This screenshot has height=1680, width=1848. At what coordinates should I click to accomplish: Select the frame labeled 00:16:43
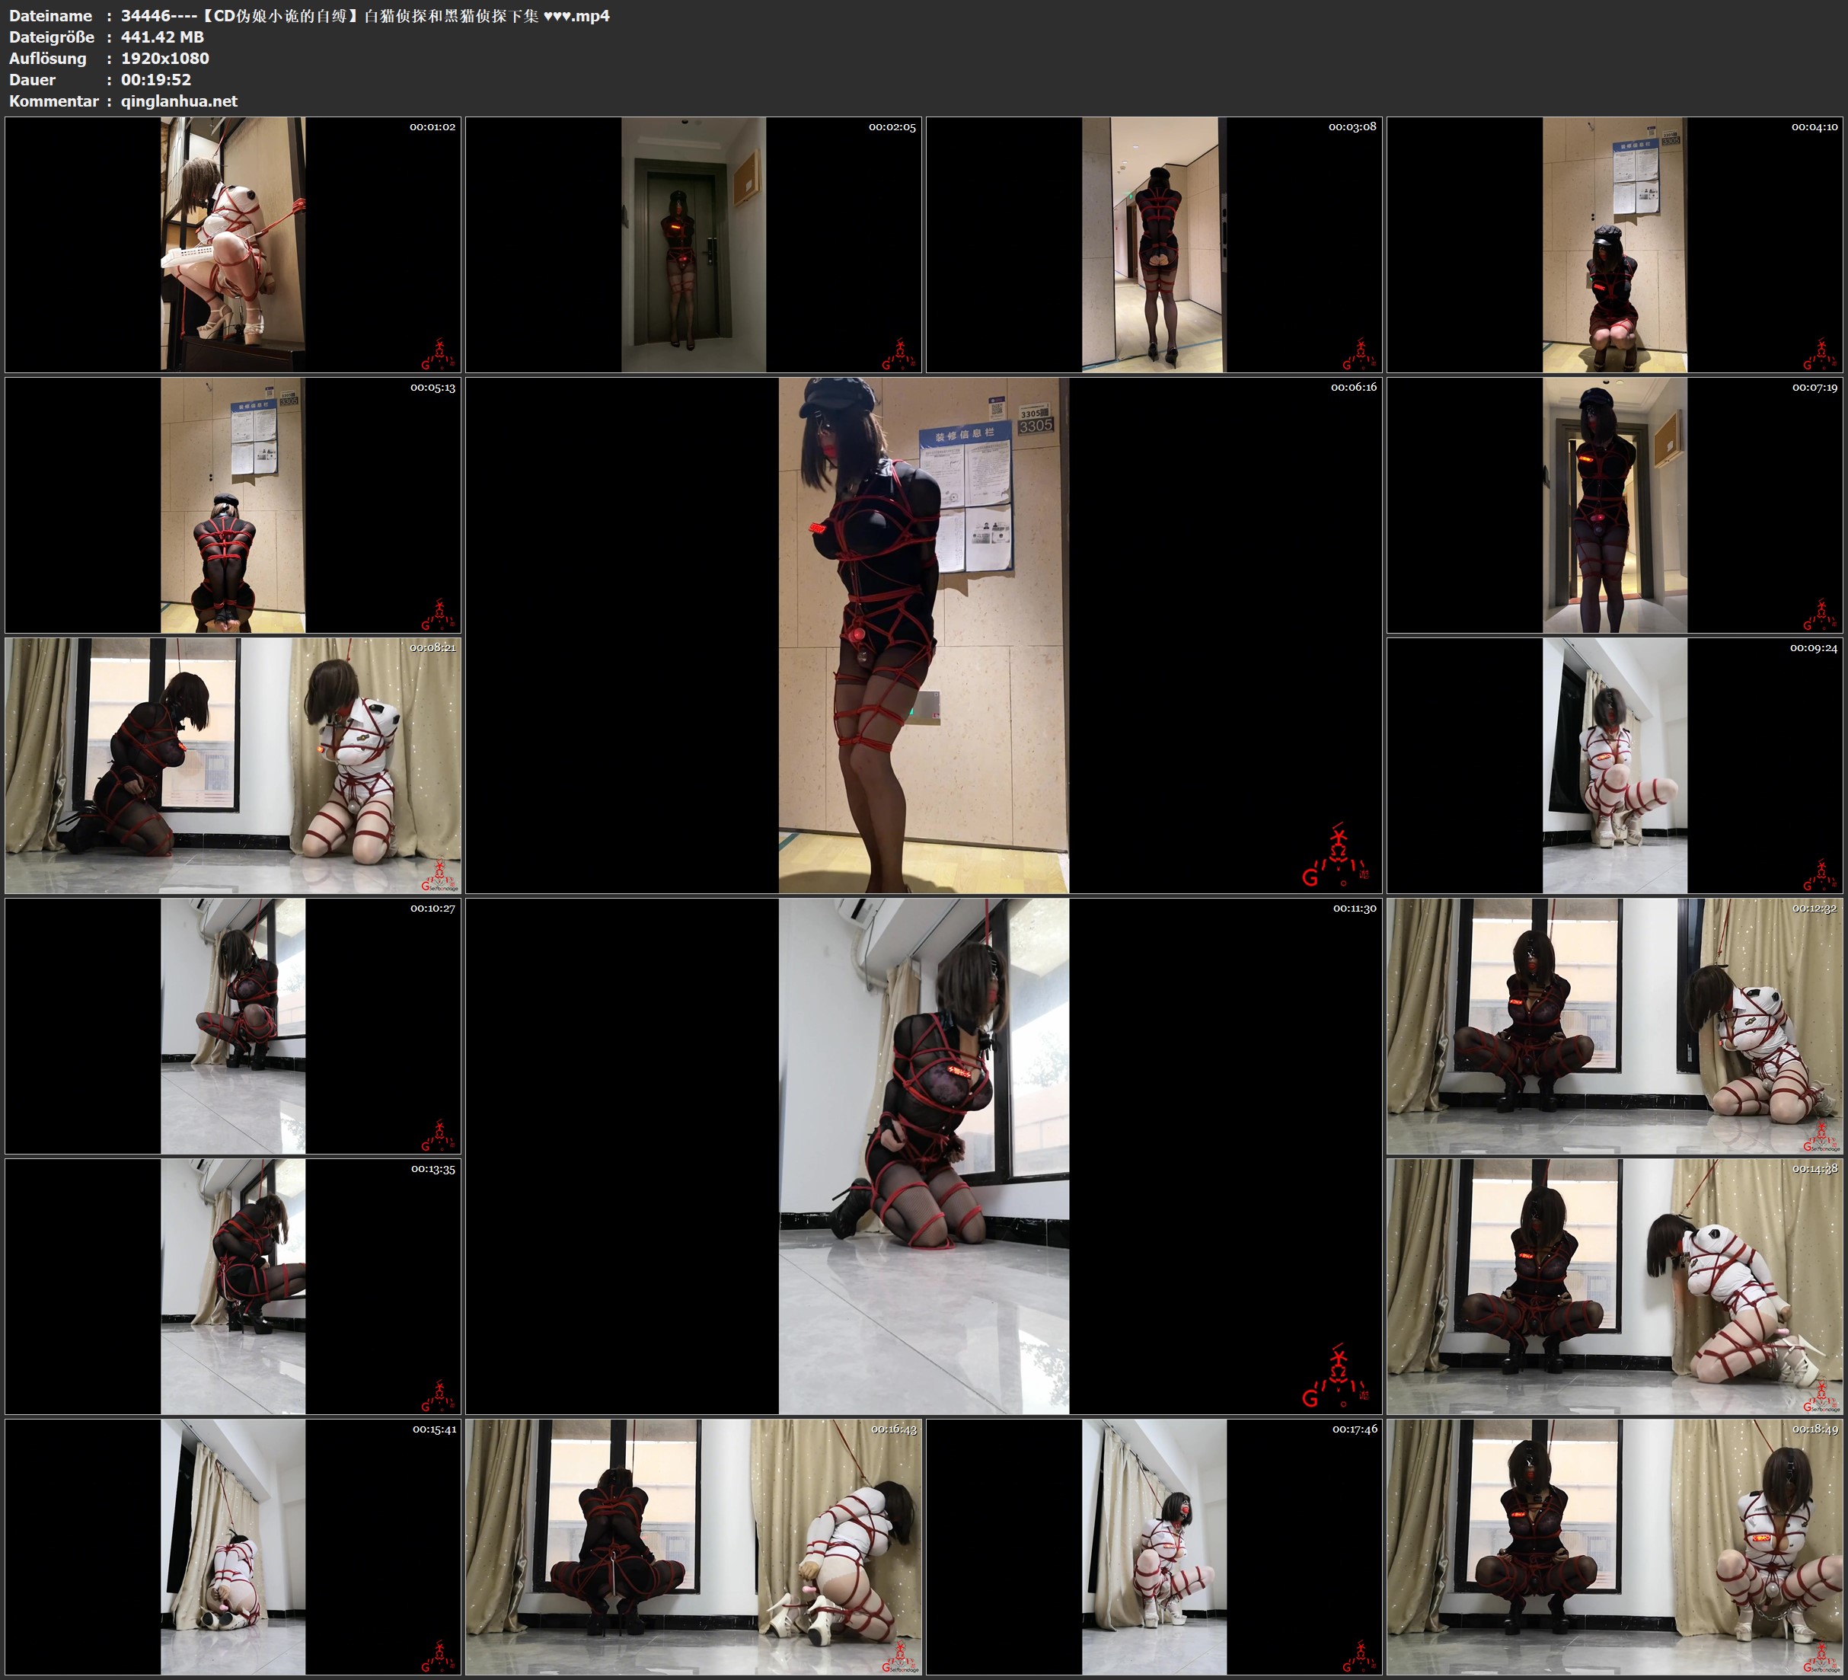point(693,1546)
